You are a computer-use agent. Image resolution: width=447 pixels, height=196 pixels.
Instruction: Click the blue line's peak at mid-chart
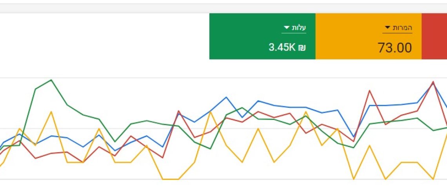226,97
